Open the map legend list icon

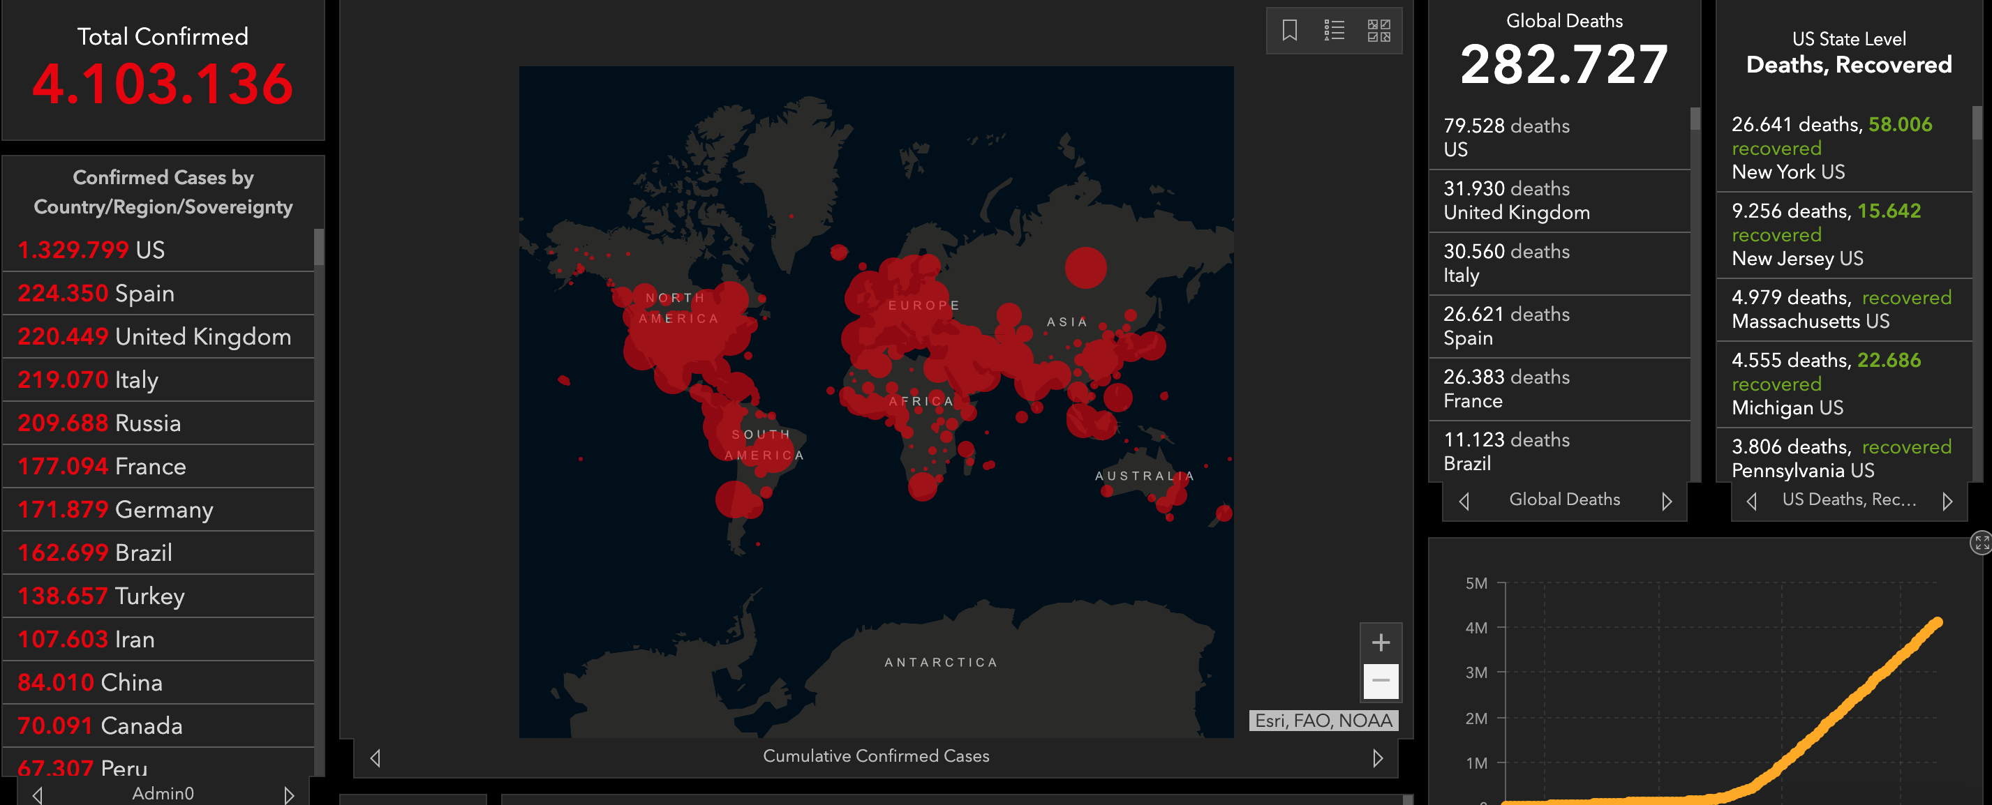click(x=1334, y=31)
